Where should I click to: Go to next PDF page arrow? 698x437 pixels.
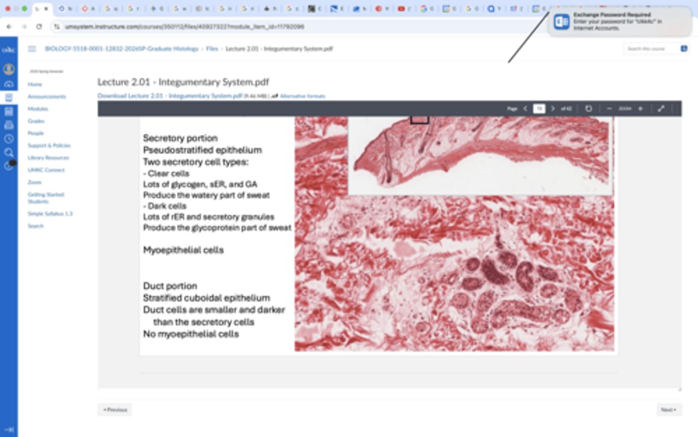tap(553, 109)
